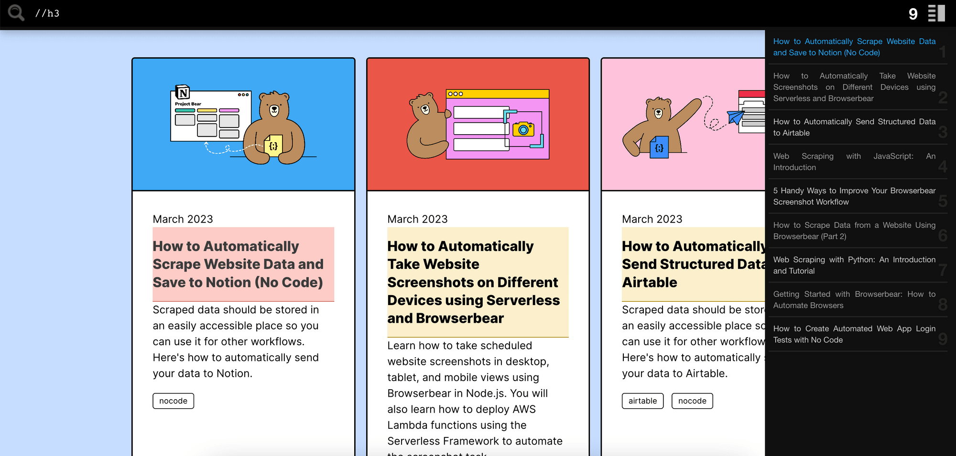
Task: Select result 'Send Structured Data to Airtable'
Action: [x=854, y=127]
